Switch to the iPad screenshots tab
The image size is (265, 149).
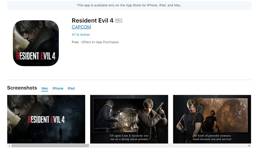click(71, 88)
